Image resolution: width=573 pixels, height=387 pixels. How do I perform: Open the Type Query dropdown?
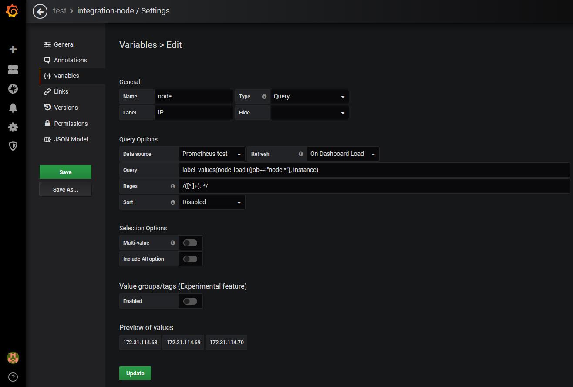(x=309, y=97)
